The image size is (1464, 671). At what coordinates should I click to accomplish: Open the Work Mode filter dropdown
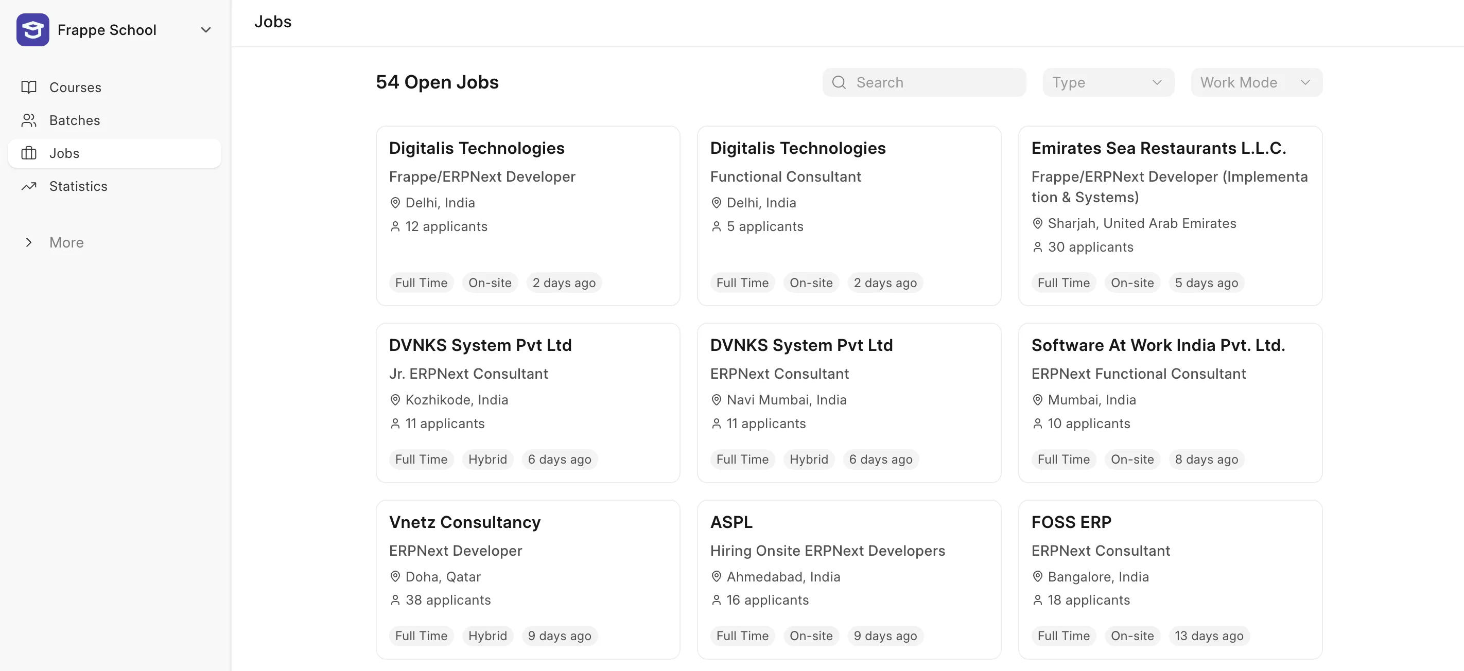point(1256,82)
